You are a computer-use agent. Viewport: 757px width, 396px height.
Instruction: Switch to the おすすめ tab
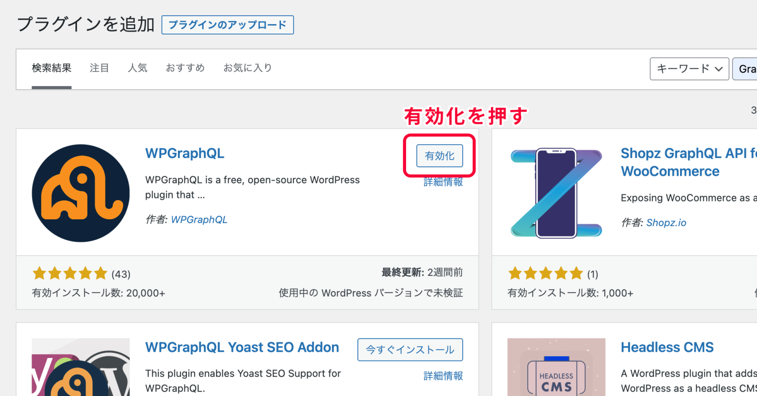click(x=185, y=68)
